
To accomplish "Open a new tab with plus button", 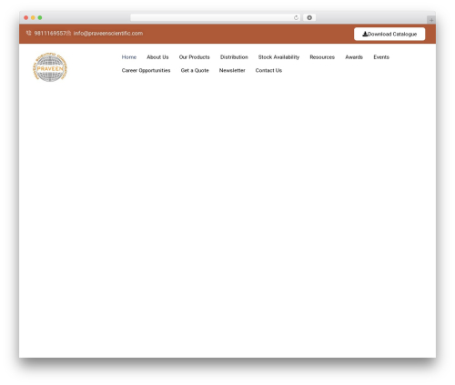I will [x=431, y=20].
